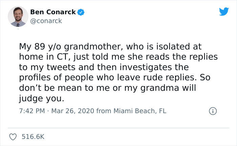Click the Twitter bird logo
Image resolution: width=237 pixels, height=146 pixels.
224,12
